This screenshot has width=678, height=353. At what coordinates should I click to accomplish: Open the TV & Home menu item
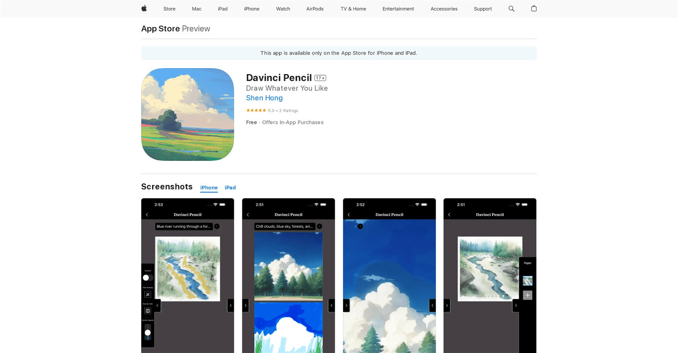tap(353, 9)
